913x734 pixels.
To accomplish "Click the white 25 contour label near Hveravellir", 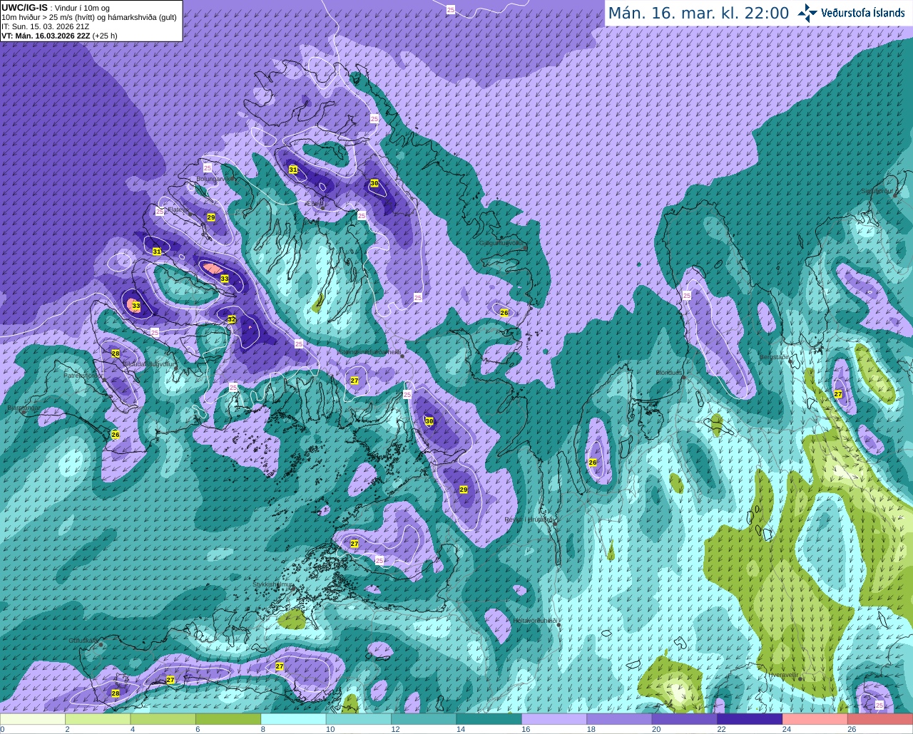I will (879, 705).
